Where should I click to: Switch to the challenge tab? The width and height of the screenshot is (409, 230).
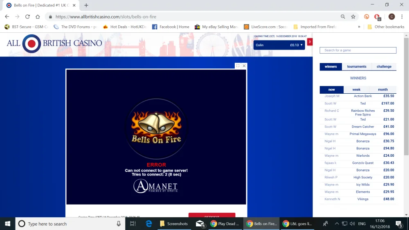pos(384,67)
